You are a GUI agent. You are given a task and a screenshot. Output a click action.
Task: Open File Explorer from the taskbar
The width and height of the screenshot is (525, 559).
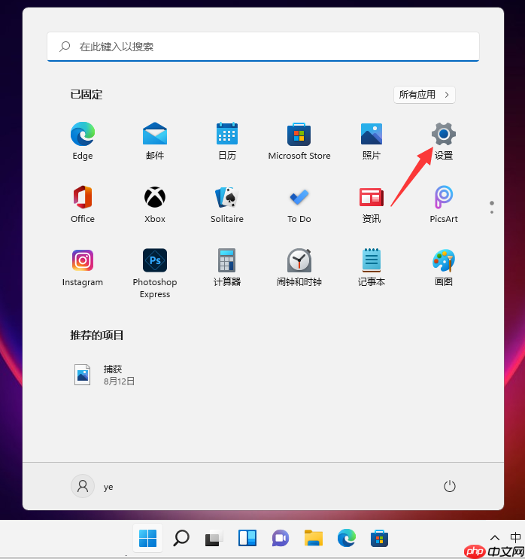point(314,539)
